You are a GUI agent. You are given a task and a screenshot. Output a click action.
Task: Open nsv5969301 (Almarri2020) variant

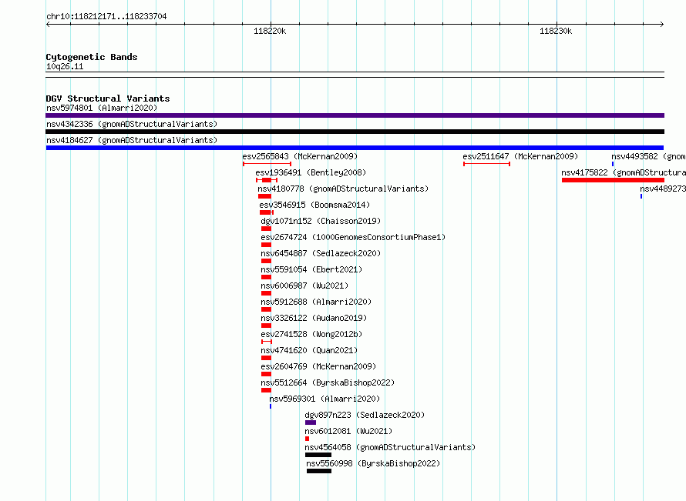tap(325, 399)
